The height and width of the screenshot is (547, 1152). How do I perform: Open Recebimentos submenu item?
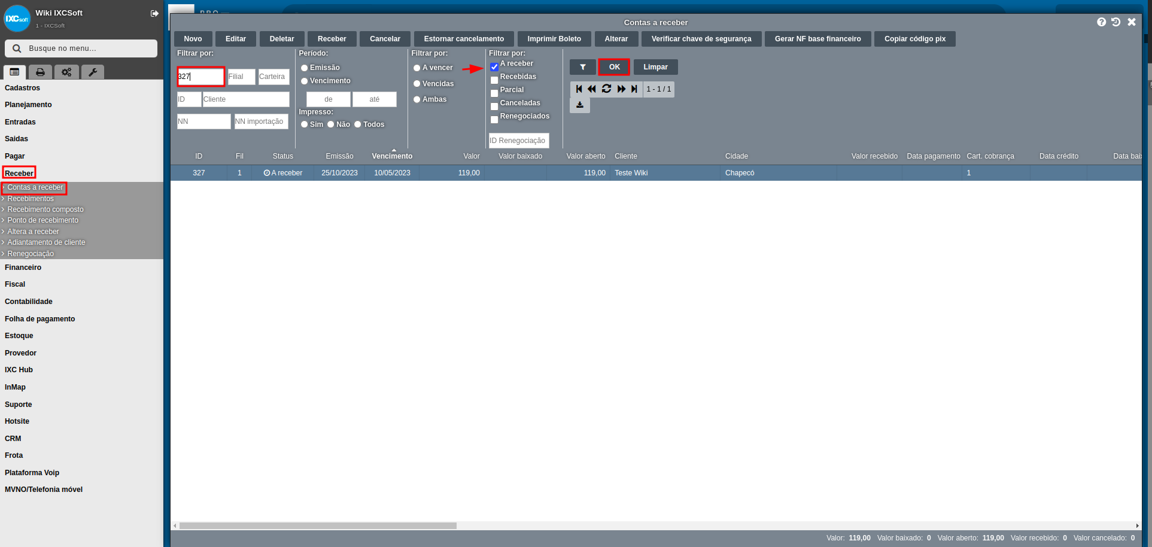[x=31, y=199]
